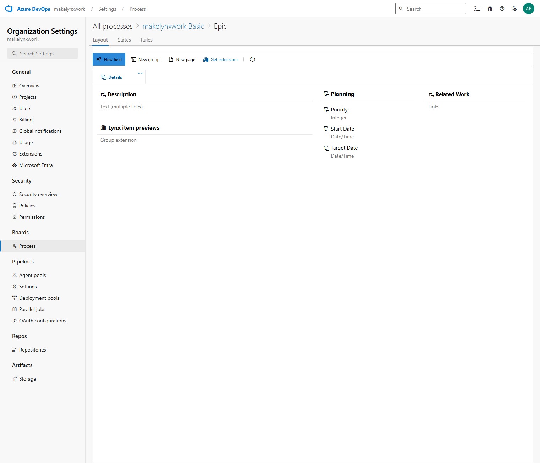The height and width of the screenshot is (463, 540).
Task: Switch to the Rules tab
Action: coord(147,40)
